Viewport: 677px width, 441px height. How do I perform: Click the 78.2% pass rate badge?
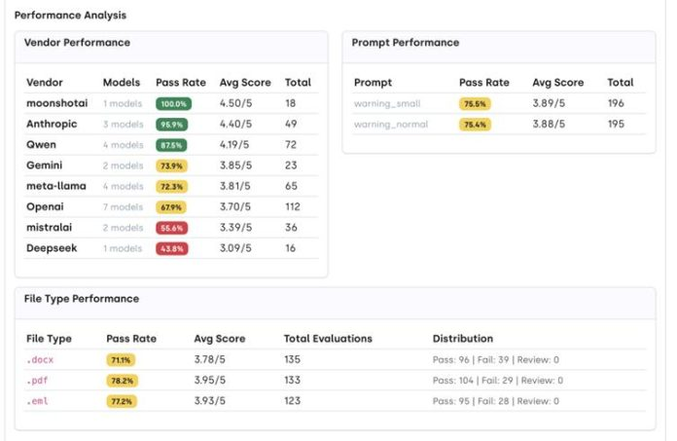click(x=122, y=381)
